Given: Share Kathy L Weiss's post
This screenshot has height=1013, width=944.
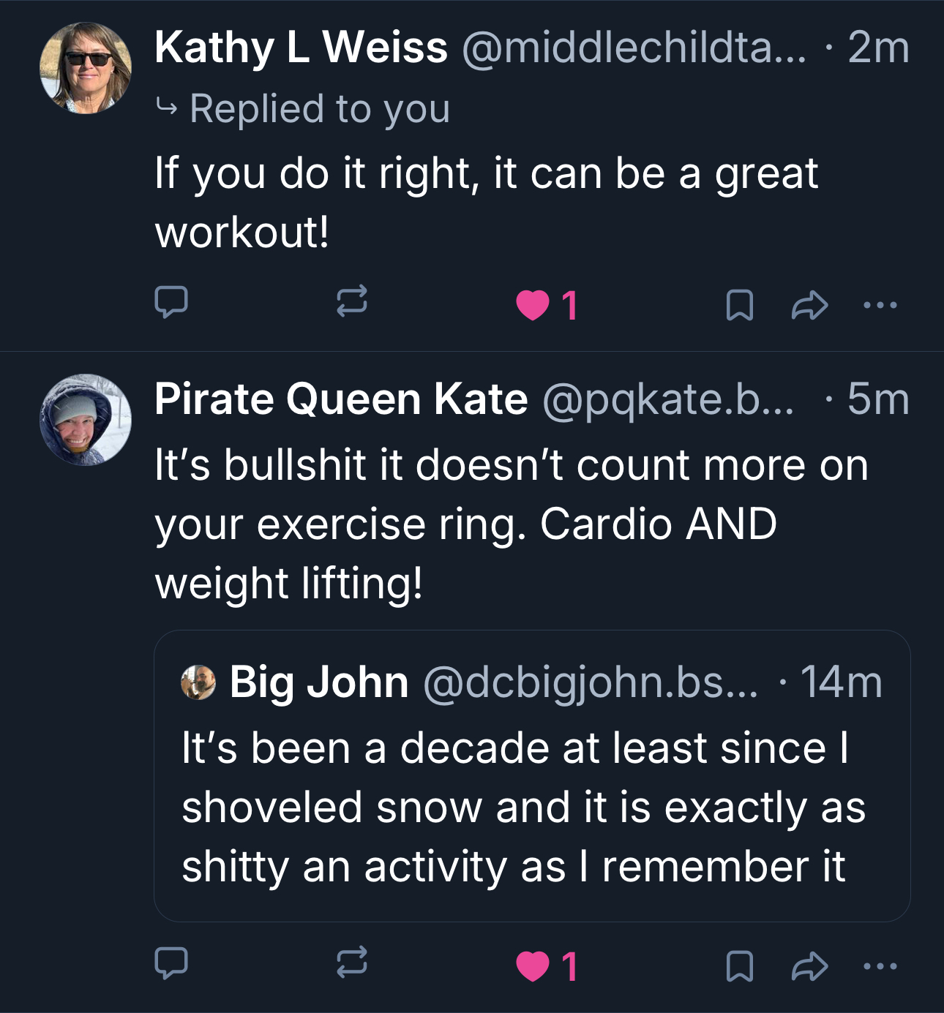Looking at the screenshot, I should click(x=809, y=305).
